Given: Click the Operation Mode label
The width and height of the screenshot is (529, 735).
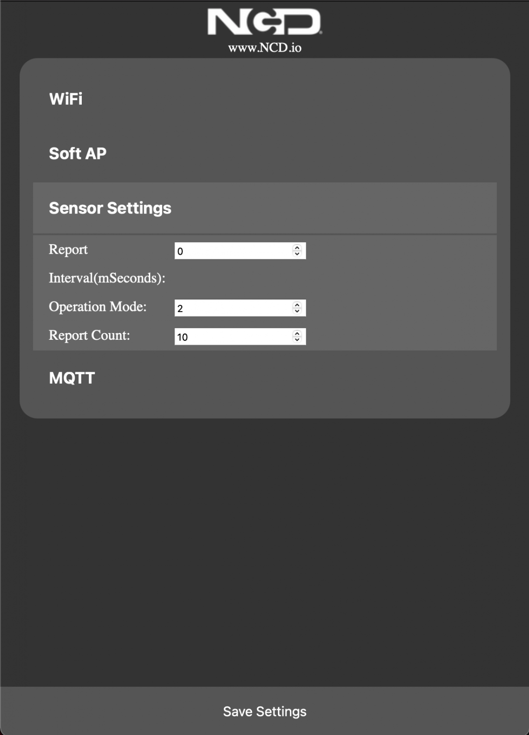Looking at the screenshot, I should (98, 307).
